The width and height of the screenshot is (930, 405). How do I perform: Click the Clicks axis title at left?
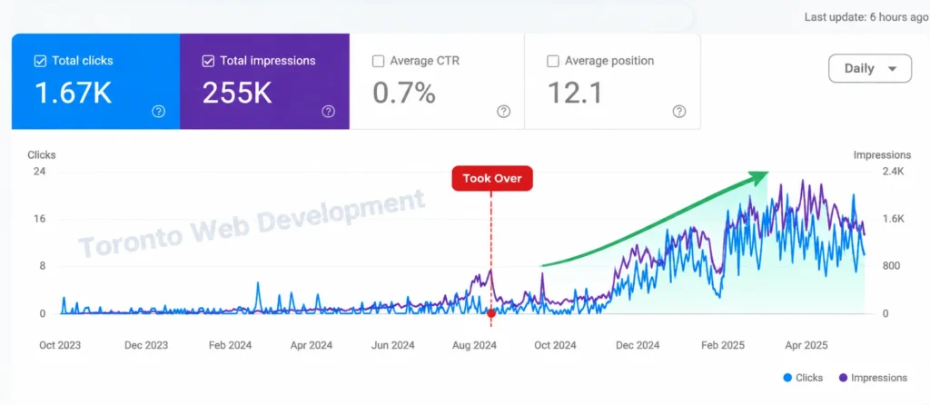tap(42, 154)
